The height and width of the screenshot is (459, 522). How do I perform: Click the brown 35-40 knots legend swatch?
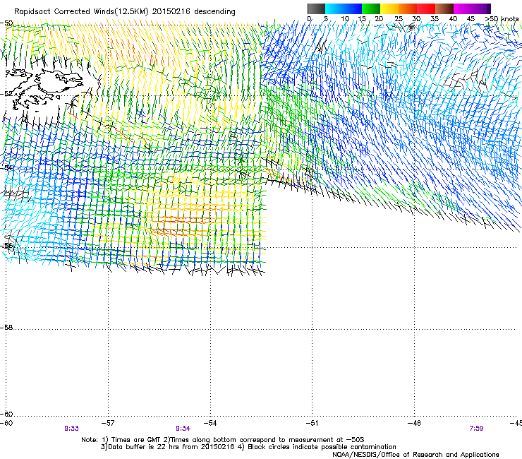[x=444, y=8]
